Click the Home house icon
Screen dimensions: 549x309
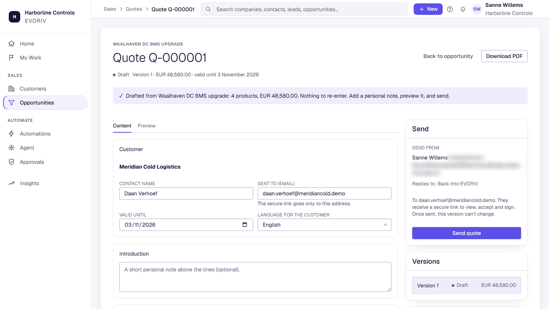11,44
